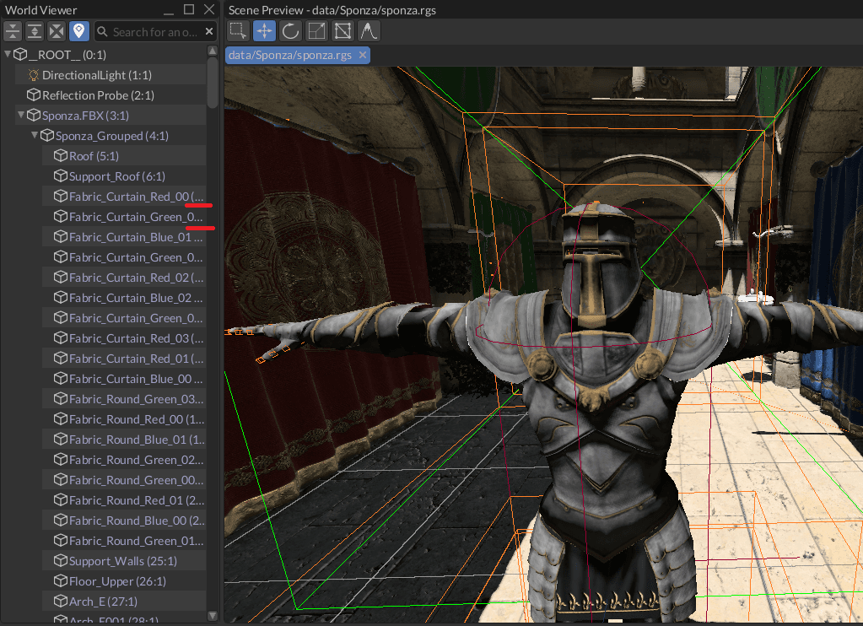Click the X-shaped icon in World Viewer toolbar
863x626 pixels.
(56, 31)
